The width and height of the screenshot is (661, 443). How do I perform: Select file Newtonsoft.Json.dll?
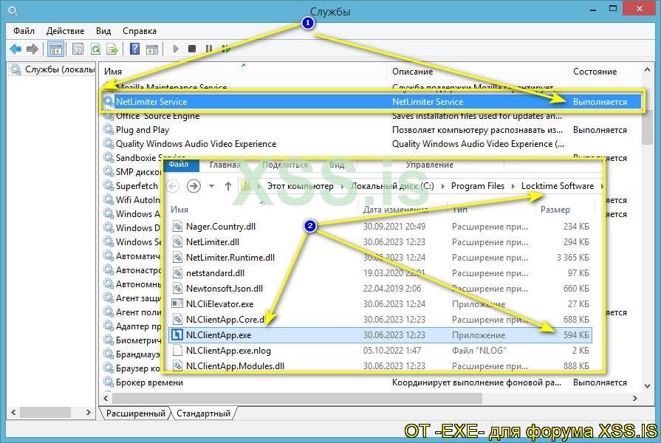[x=225, y=289]
